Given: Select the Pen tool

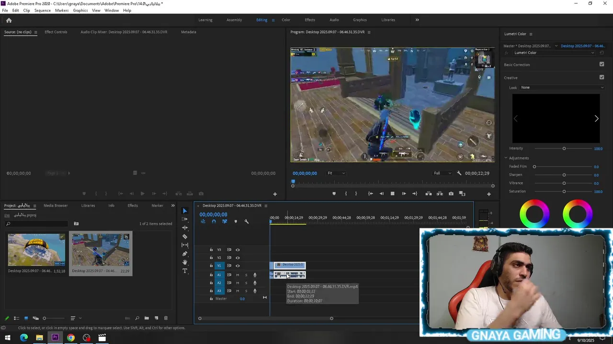Looking at the screenshot, I should click(x=185, y=254).
